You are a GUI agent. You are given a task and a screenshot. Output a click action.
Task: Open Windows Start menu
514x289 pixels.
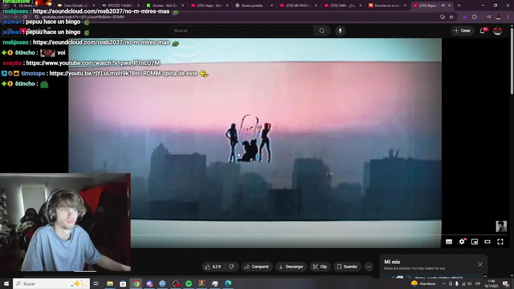(x=6, y=284)
